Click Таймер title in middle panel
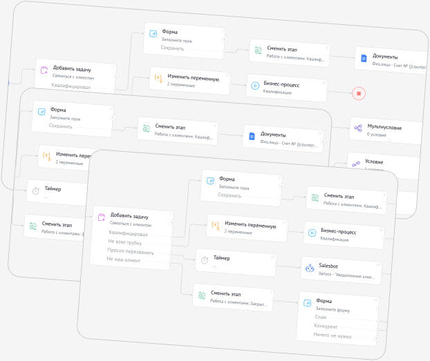Viewport: 430px width, 361px height. point(53,188)
